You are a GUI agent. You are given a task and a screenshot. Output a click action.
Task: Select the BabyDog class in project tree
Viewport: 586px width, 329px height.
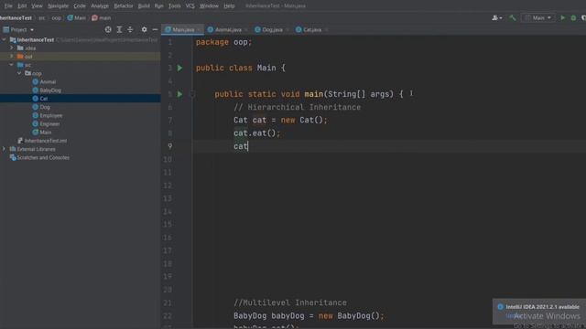pyautogui.click(x=50, y=90)
